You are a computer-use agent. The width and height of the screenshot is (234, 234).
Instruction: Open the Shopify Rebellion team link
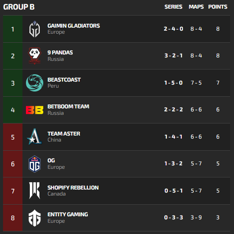(x=73, y=187)
